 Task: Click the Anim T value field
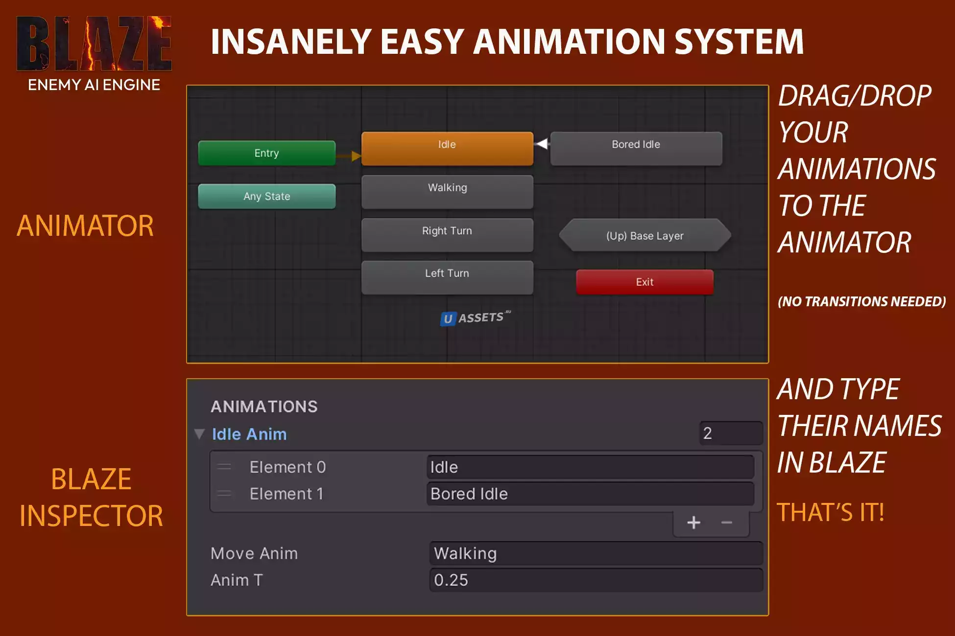pos(596,580)
